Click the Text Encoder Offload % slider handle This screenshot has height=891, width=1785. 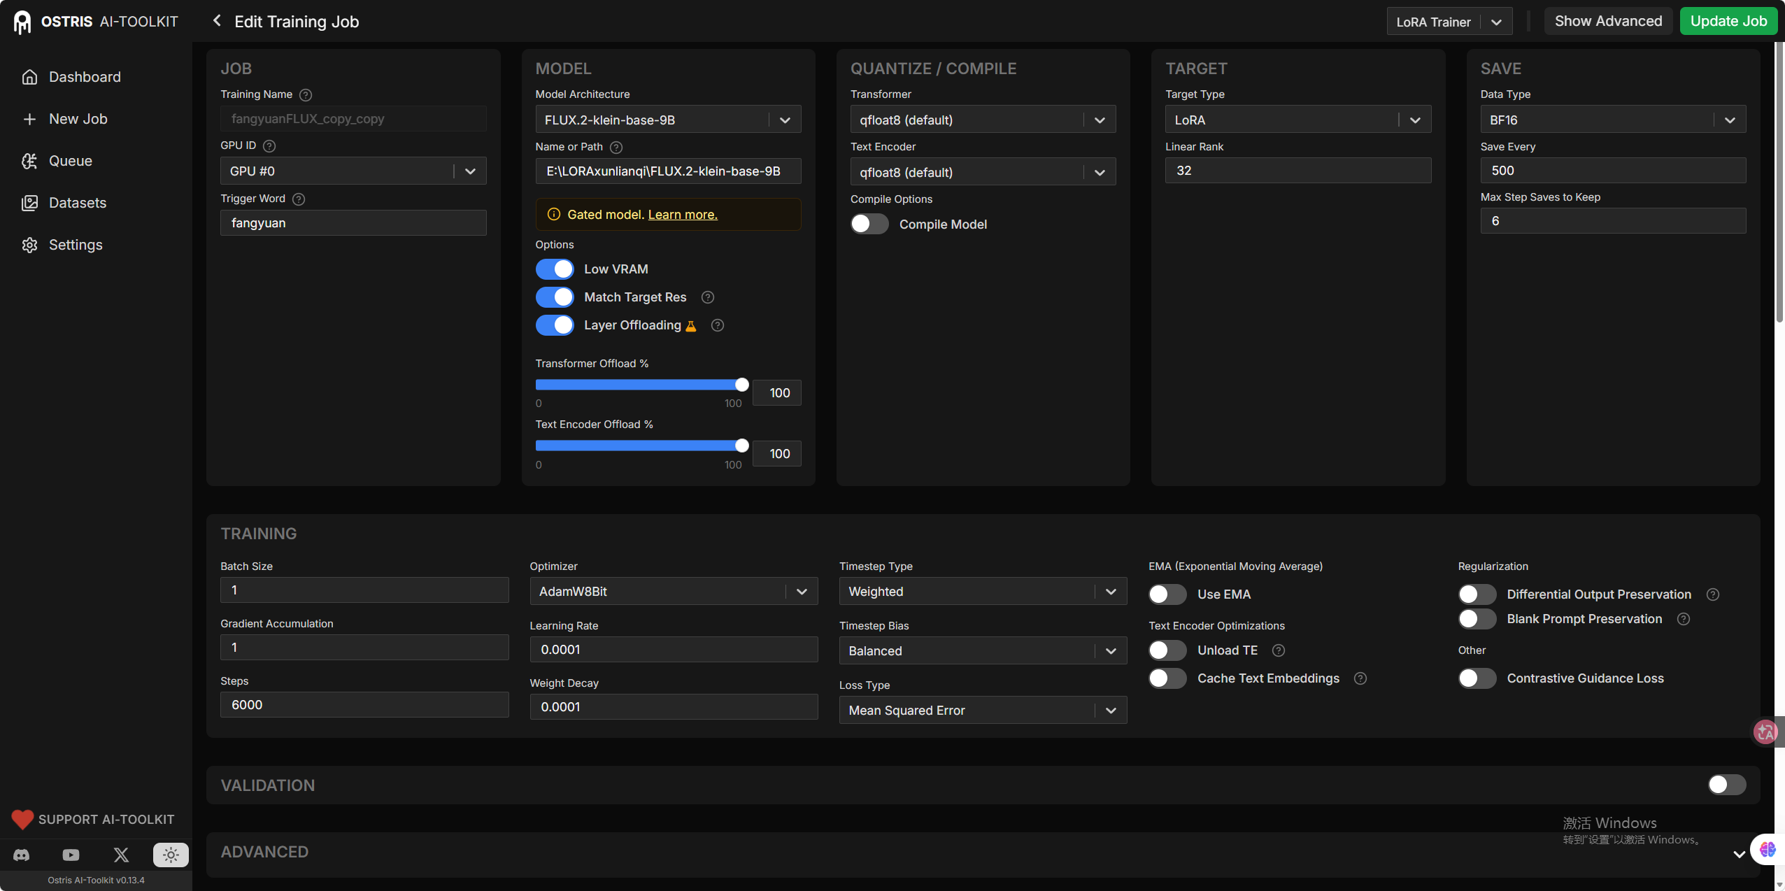[742, 445]
